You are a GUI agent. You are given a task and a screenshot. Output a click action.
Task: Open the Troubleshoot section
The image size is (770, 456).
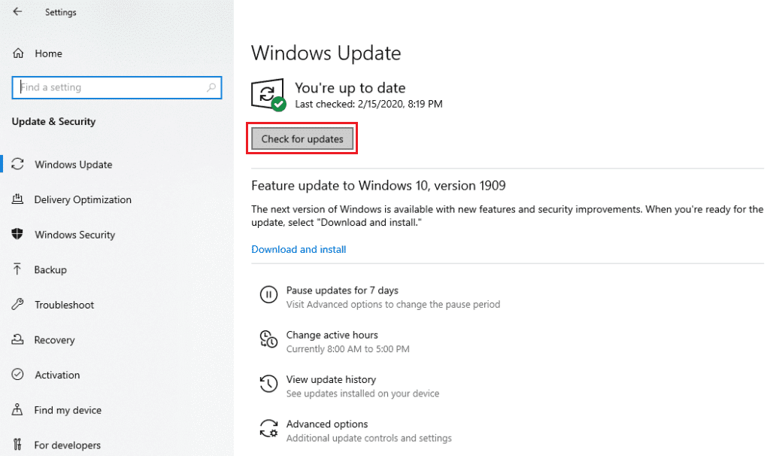65,305
